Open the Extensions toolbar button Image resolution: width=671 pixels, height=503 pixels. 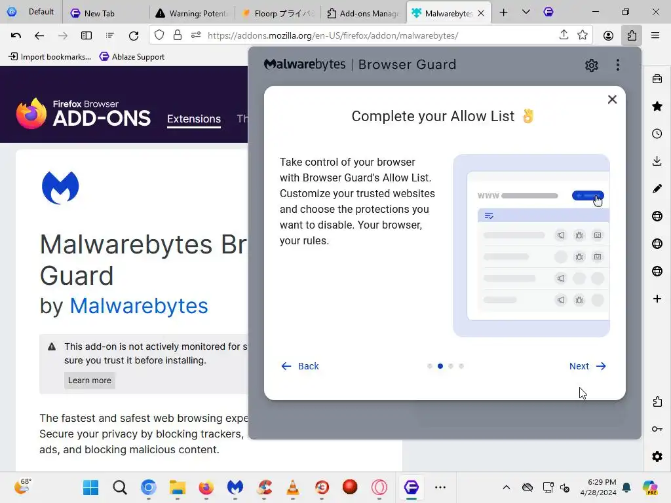632,35
